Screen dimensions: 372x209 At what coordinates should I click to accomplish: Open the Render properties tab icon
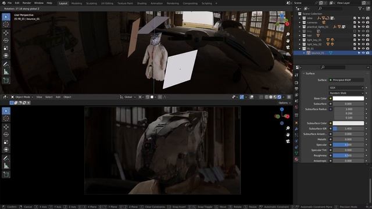coord(296,82)
